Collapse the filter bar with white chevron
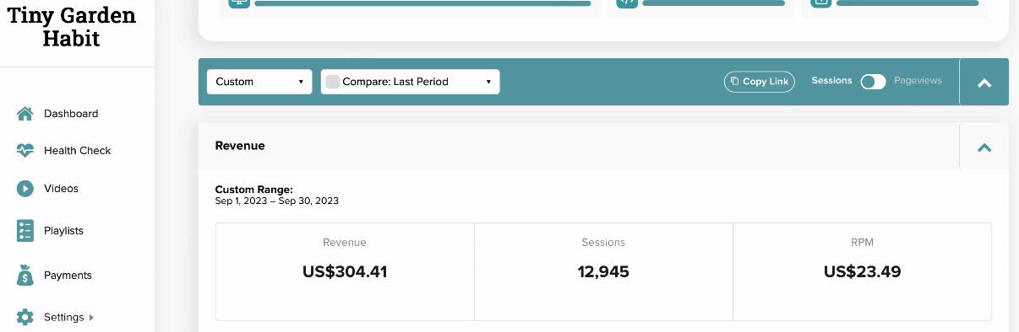The width and height of the screenshot is (1019, 332). [x=984, y=83]
